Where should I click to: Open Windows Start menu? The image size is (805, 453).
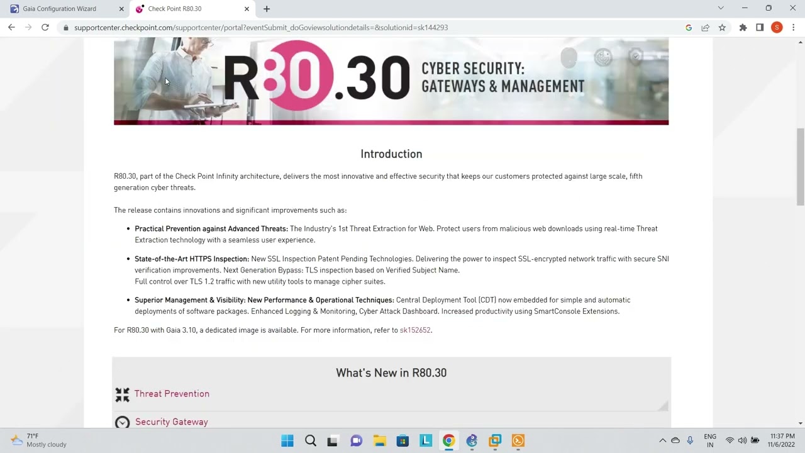coord(287,441)
